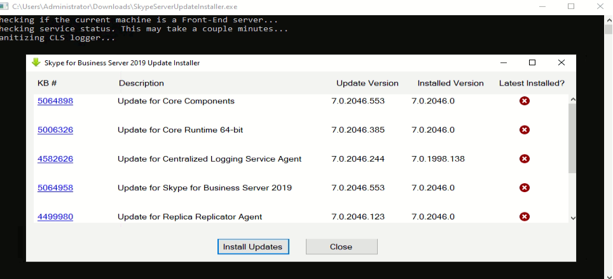Open KB 5064958 link

55,188
